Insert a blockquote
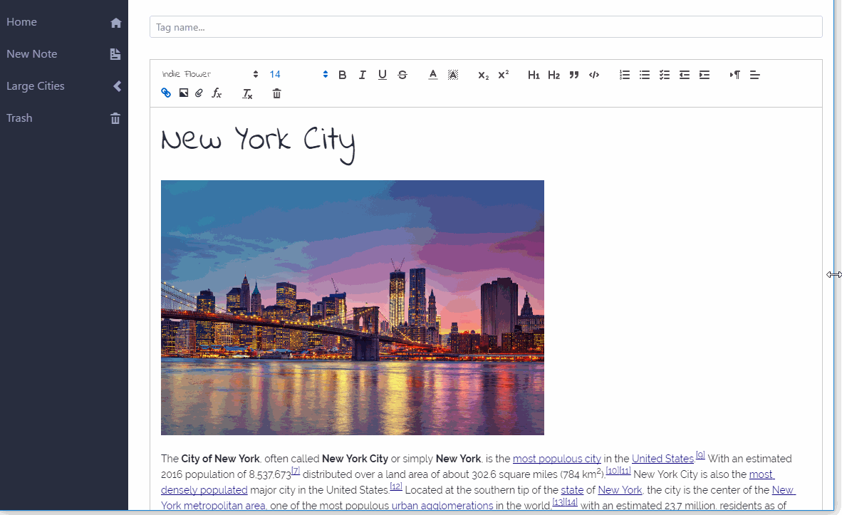Image resolution: width=842 pixels, height=515 pixels. point(574,76)
